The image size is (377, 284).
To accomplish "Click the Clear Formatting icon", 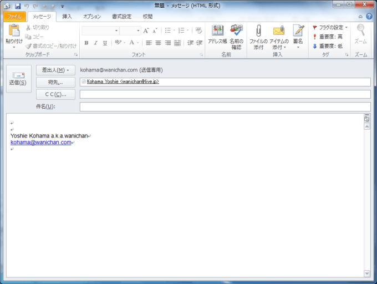I will tap(198, 31).
